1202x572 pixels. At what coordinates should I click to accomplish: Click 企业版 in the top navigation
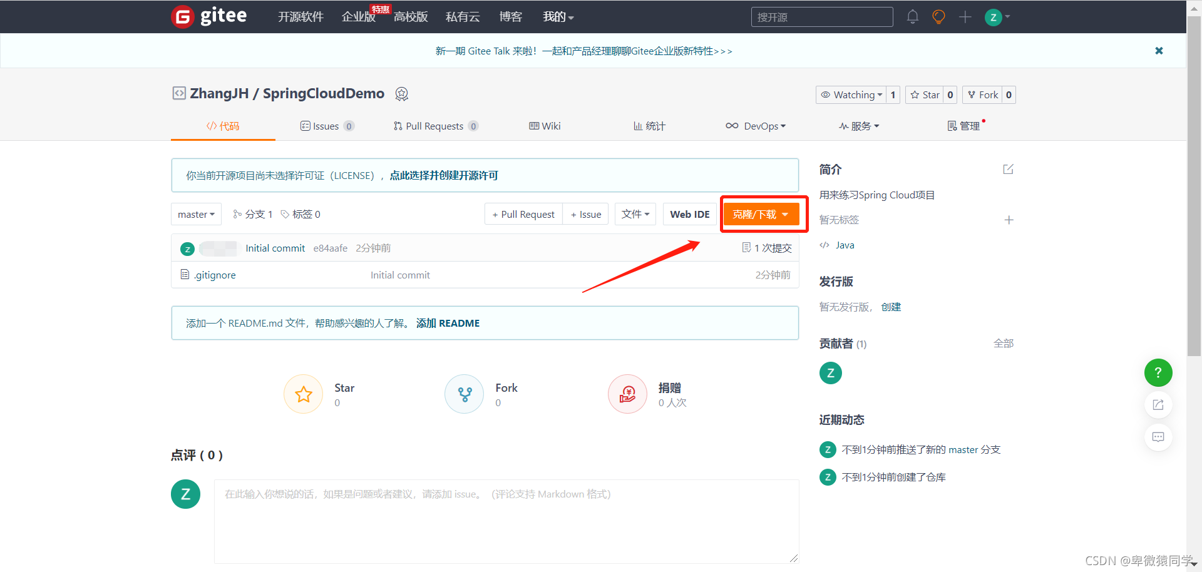click(358, 17)
